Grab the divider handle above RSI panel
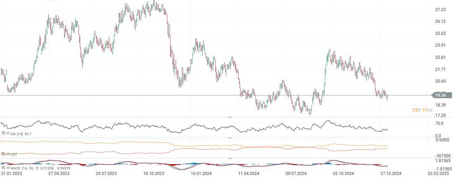 229,118
